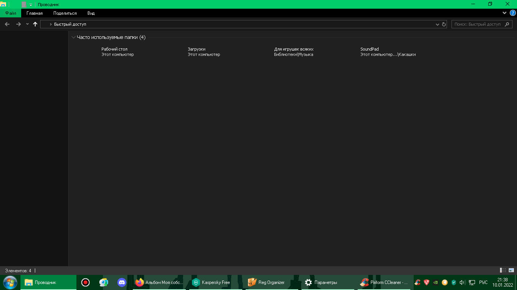Open the Поделиться ribbon tab

click(65, 13)
